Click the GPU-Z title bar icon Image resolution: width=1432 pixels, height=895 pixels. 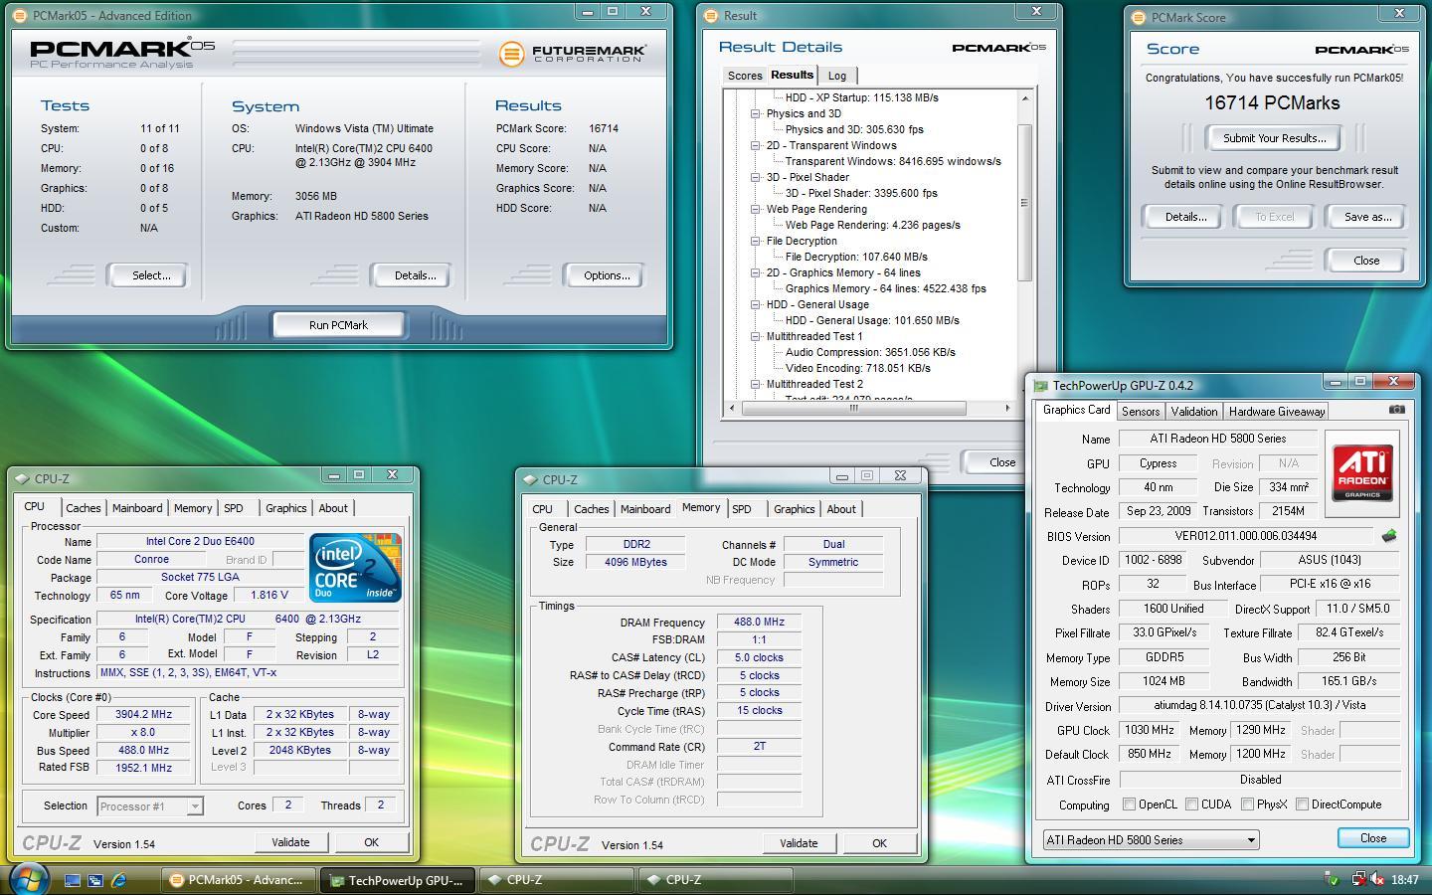[1040, 386]
